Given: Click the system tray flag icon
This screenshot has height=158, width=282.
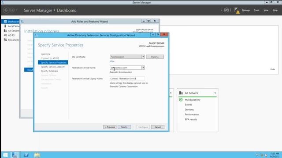Looking at the screenshot, I should pyautogui.click(x=257, y=155).
